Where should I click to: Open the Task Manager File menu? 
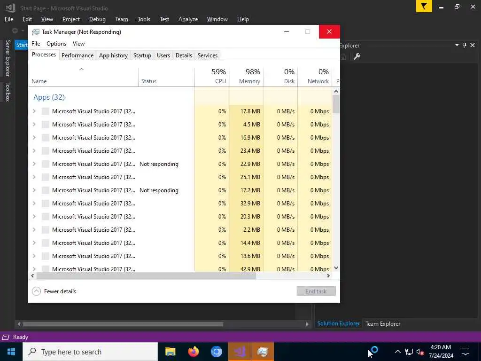[x=36, y=44]
